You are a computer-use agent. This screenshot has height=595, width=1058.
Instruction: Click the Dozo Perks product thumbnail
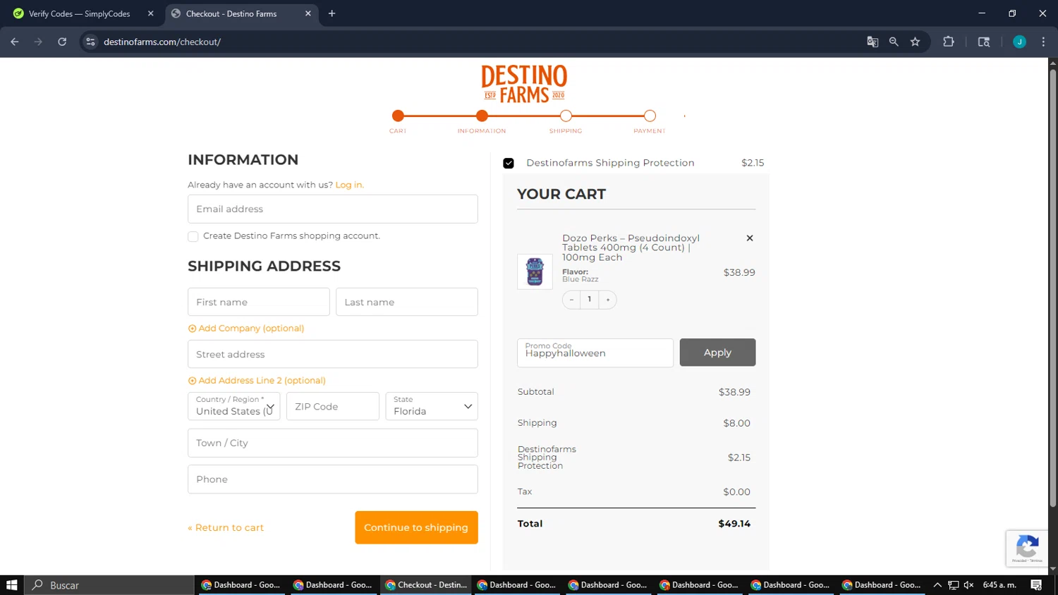pyautogui.click(x=535, y=271)
